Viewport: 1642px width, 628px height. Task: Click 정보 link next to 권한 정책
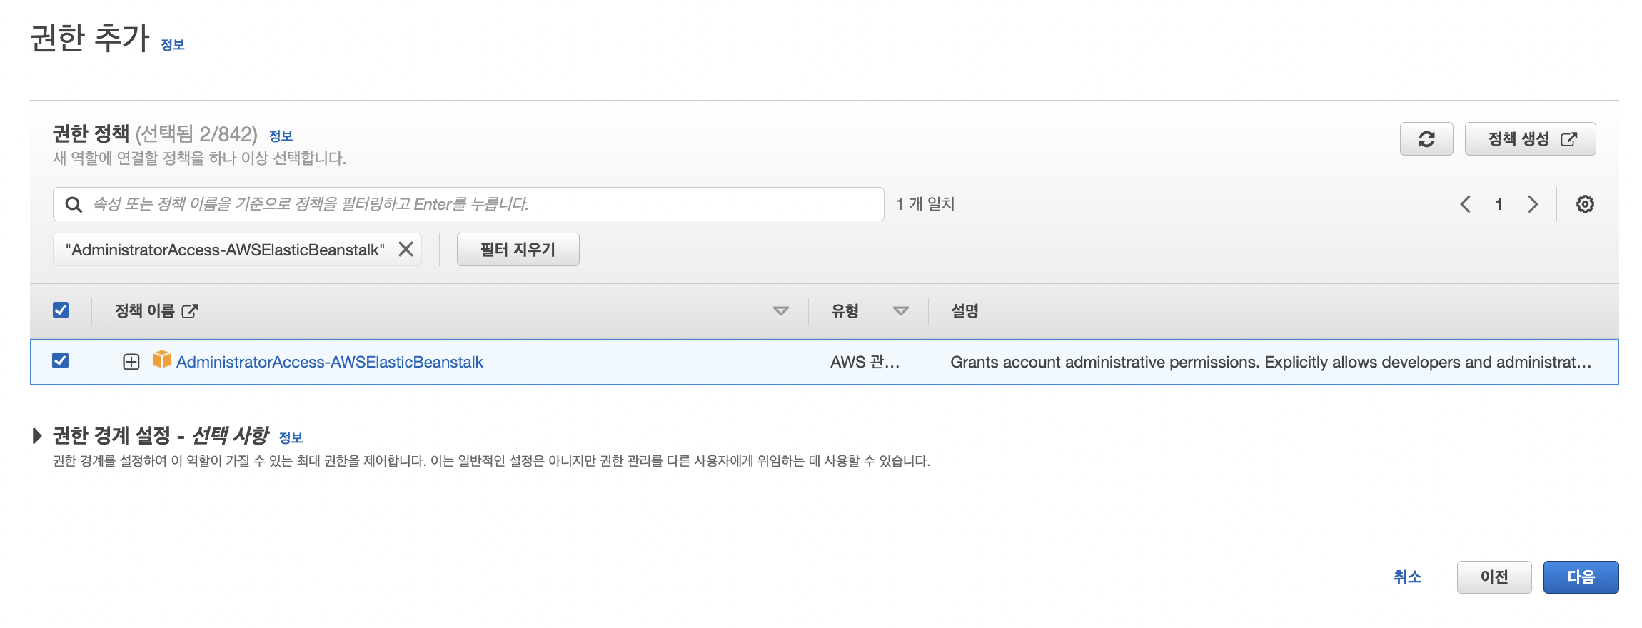click(x=281, y=136)
